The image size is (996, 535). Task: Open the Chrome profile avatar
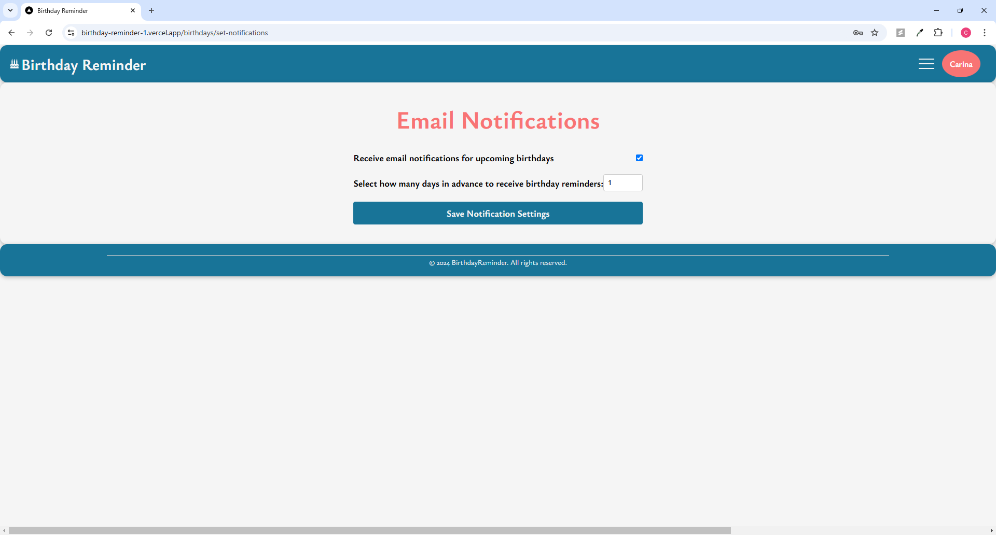(x=966, y=33)
